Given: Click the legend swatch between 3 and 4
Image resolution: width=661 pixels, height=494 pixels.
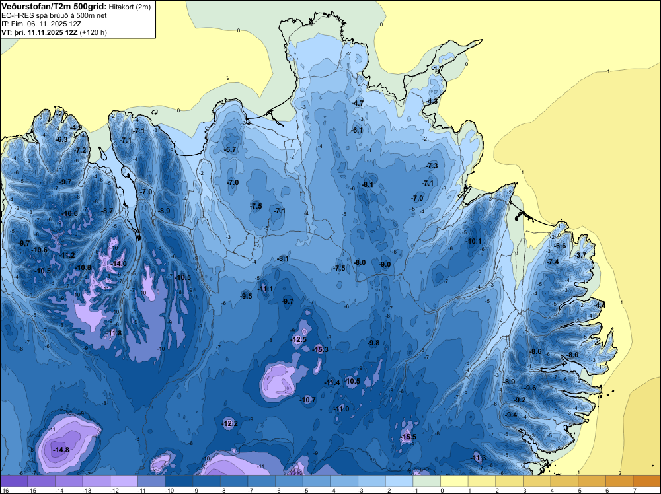Looking at the screenshot, I should point(537,481).
